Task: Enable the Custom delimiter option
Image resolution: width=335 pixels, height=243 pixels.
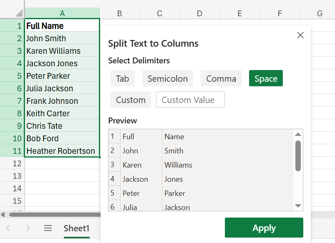Action: [131, 100]
